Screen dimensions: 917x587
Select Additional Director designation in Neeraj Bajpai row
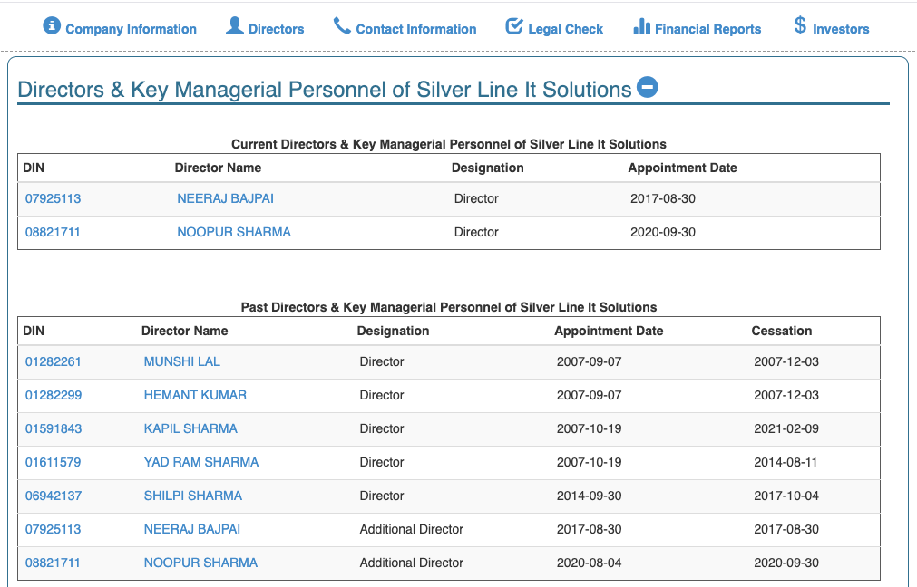(411, 529)
